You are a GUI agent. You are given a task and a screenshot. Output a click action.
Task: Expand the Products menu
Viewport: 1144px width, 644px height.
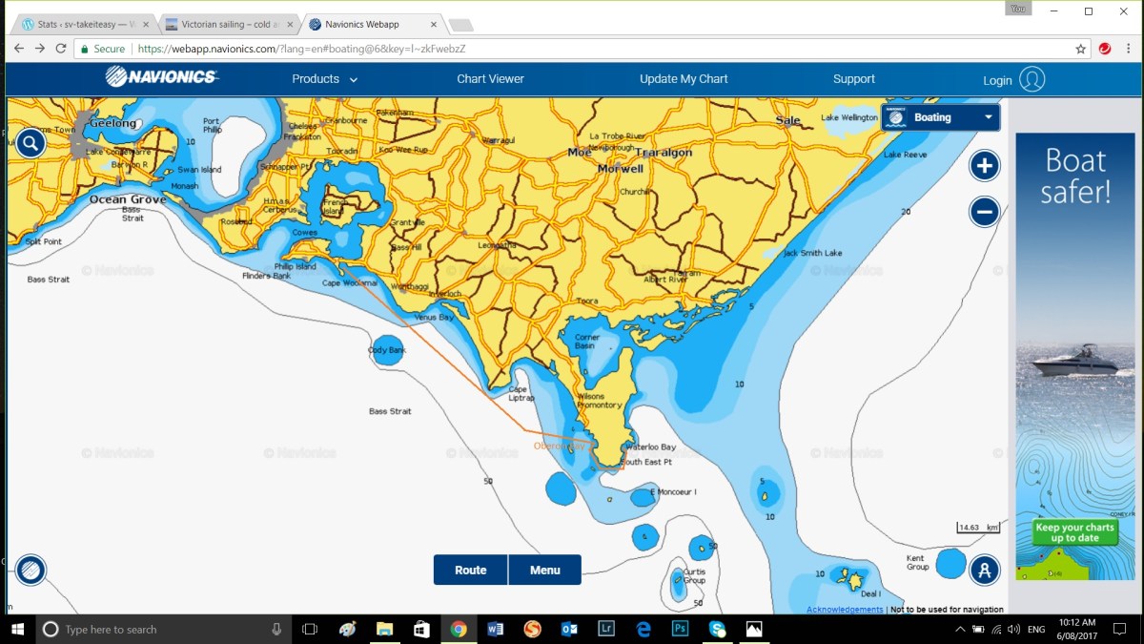coord(324,79)
